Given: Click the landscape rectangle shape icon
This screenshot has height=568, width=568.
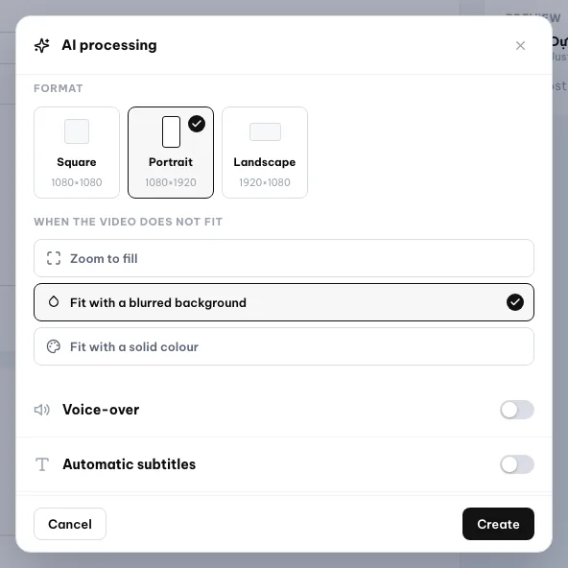Looking at the screenshot, I should tap(265, 131).
